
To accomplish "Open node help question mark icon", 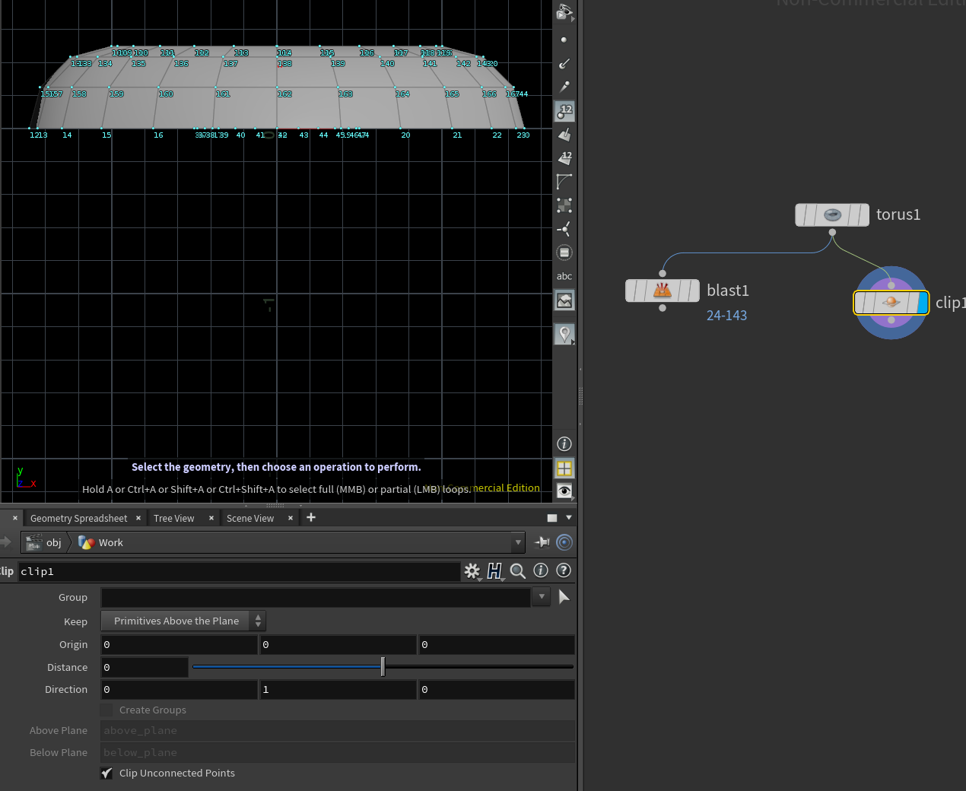I will tap(564, 570).
